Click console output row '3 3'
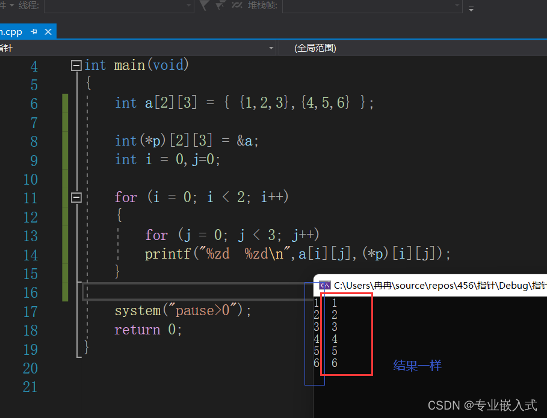Screen dimensions: 547x418 click(x=325, y=327)
